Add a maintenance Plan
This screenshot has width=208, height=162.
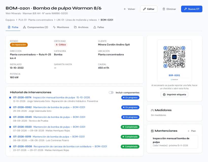pos(192,131)
